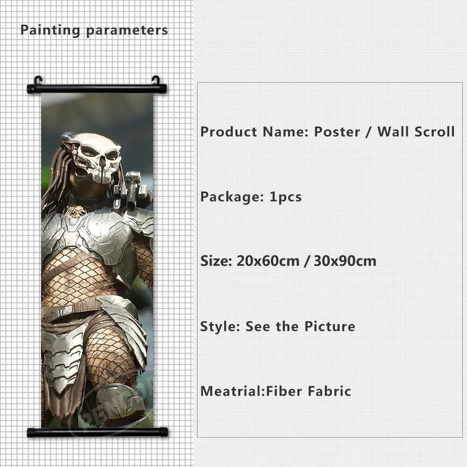This screenshot has height=467, width=467.
Task: Click the bottom black scroll rod
Action: [x=98, y=432]
